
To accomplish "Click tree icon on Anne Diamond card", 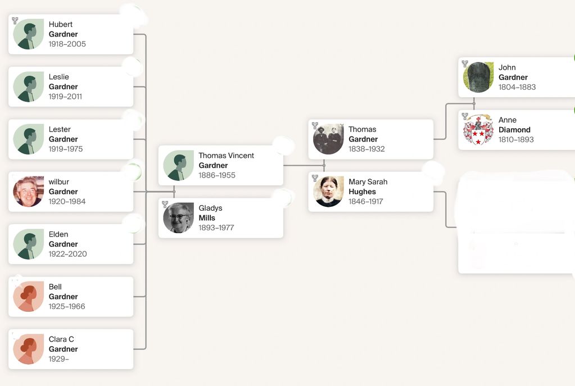I will pyautogui.click(x=465, y=116).
